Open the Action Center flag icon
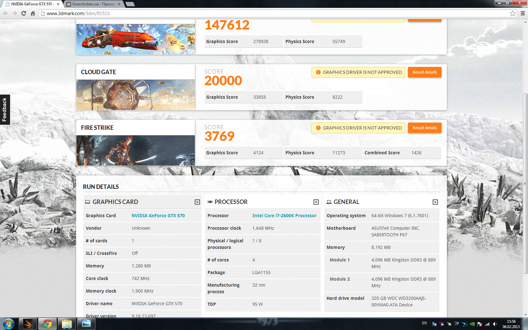 480,324
